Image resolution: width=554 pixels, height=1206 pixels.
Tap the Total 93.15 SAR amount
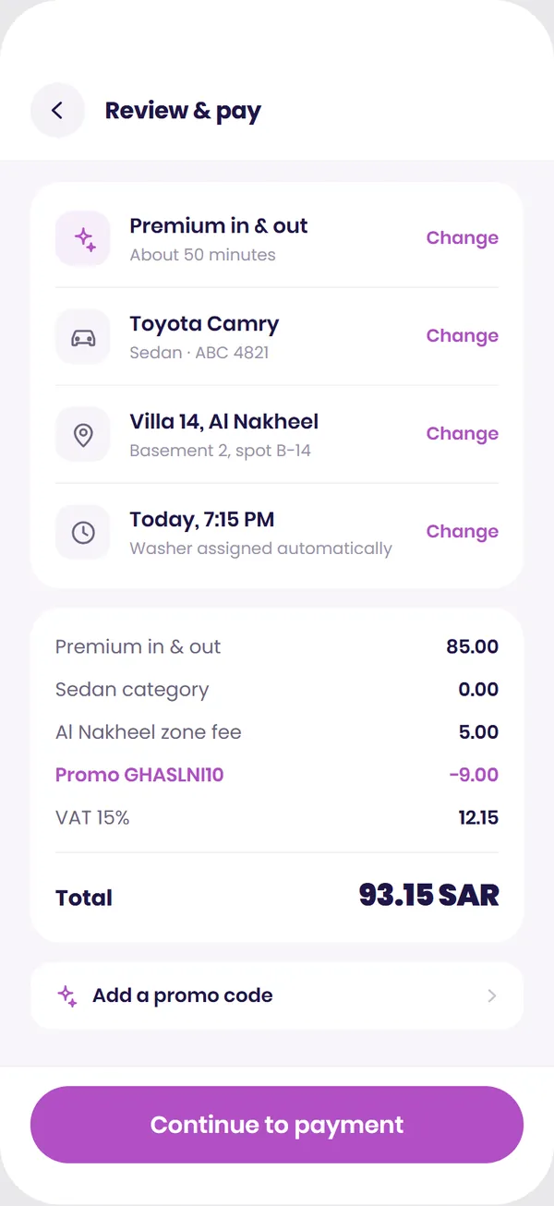point(428,895)
